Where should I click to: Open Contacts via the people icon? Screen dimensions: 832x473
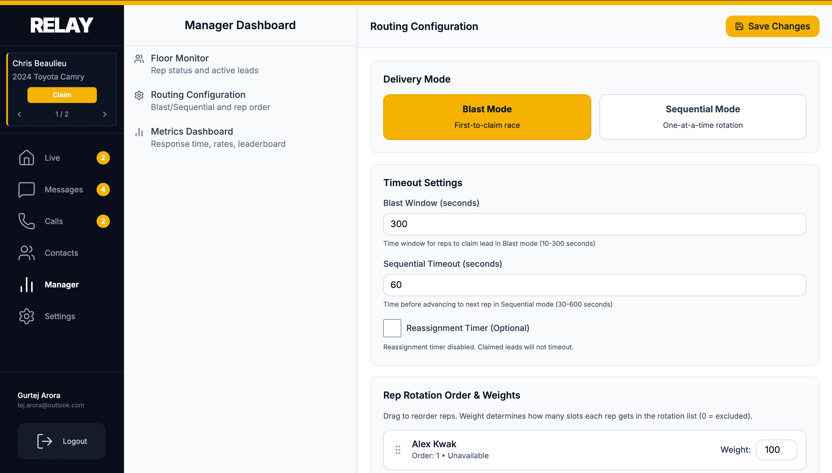coord(26,253)
